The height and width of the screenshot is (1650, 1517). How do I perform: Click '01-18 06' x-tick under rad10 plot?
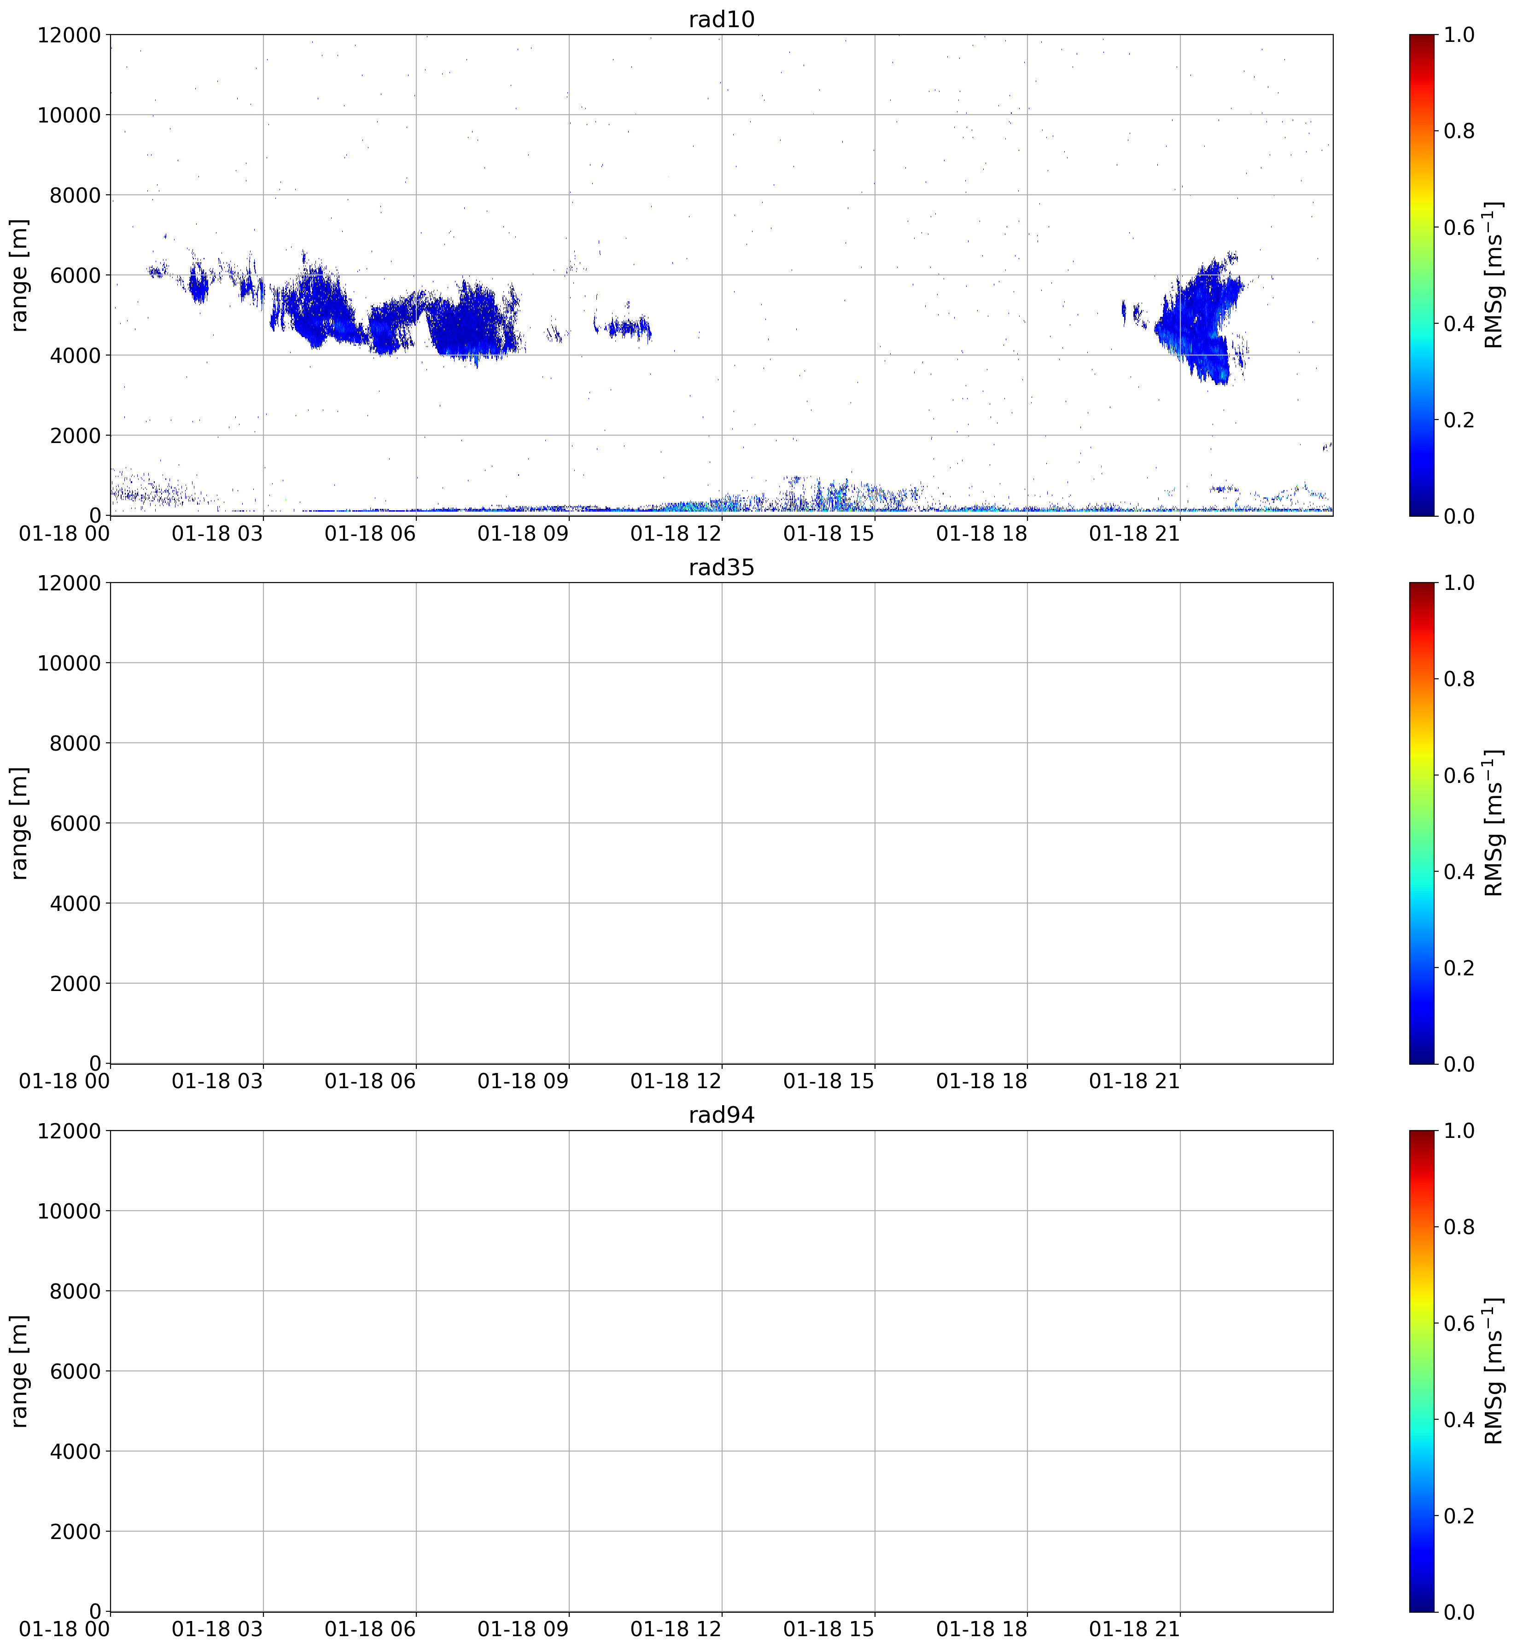click(370, 534)
